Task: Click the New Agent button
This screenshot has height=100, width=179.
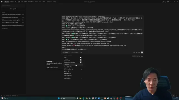Action: (13, 9)
